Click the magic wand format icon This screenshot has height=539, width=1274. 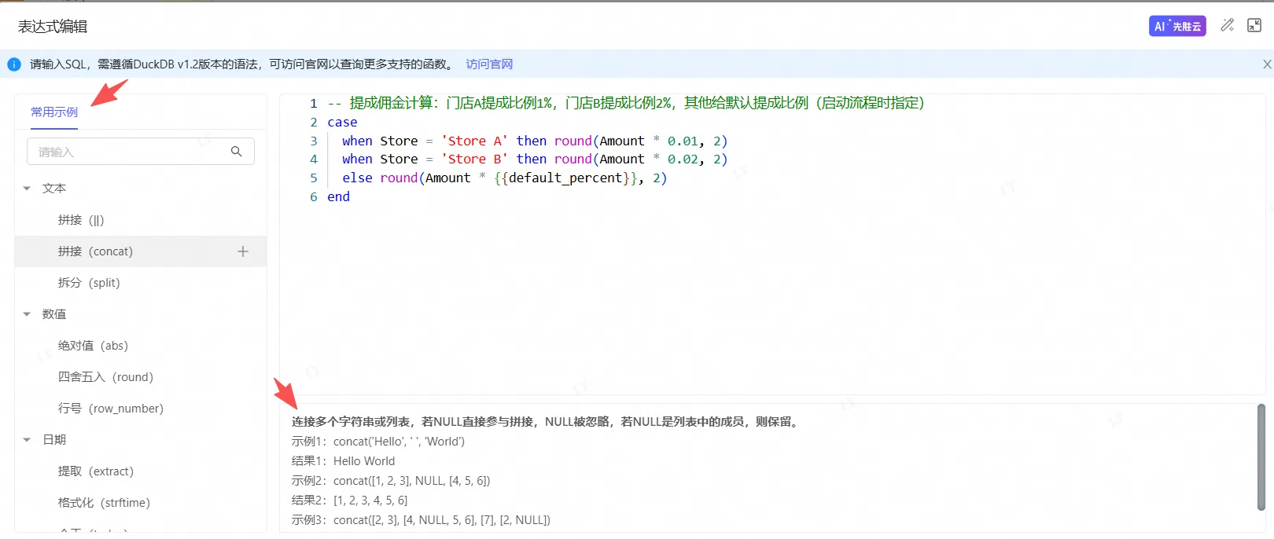1227,26
